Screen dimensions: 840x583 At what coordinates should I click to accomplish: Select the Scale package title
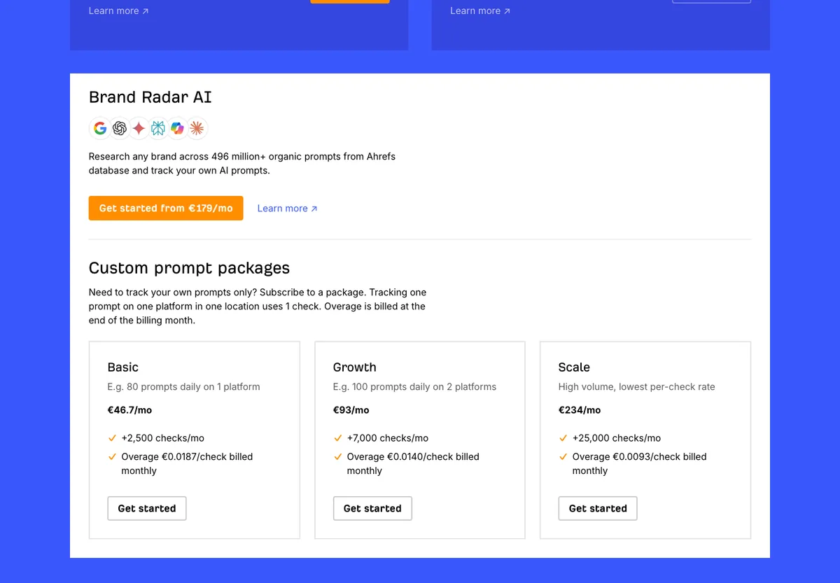(x=574, y=367)
